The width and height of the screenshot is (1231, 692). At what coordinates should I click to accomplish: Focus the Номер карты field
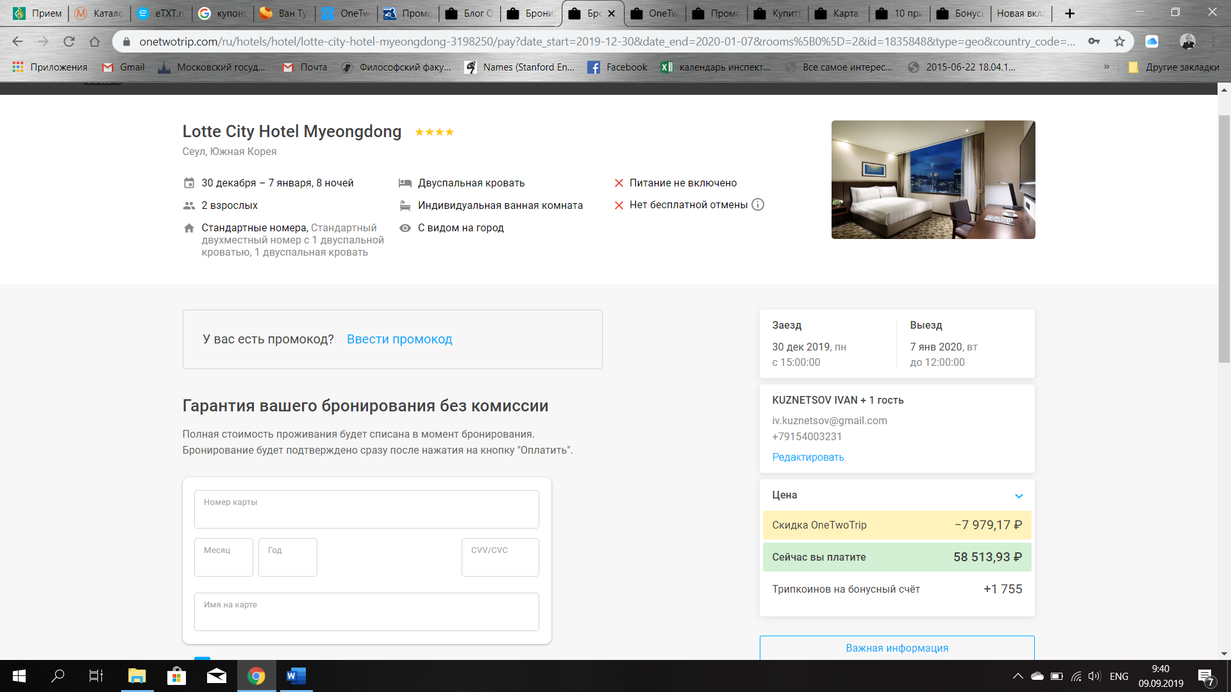click(366, 509)
